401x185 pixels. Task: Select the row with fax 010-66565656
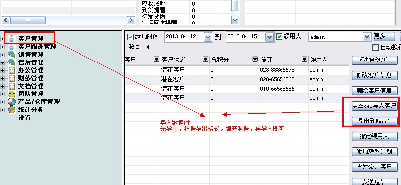[x=237, y=89]
